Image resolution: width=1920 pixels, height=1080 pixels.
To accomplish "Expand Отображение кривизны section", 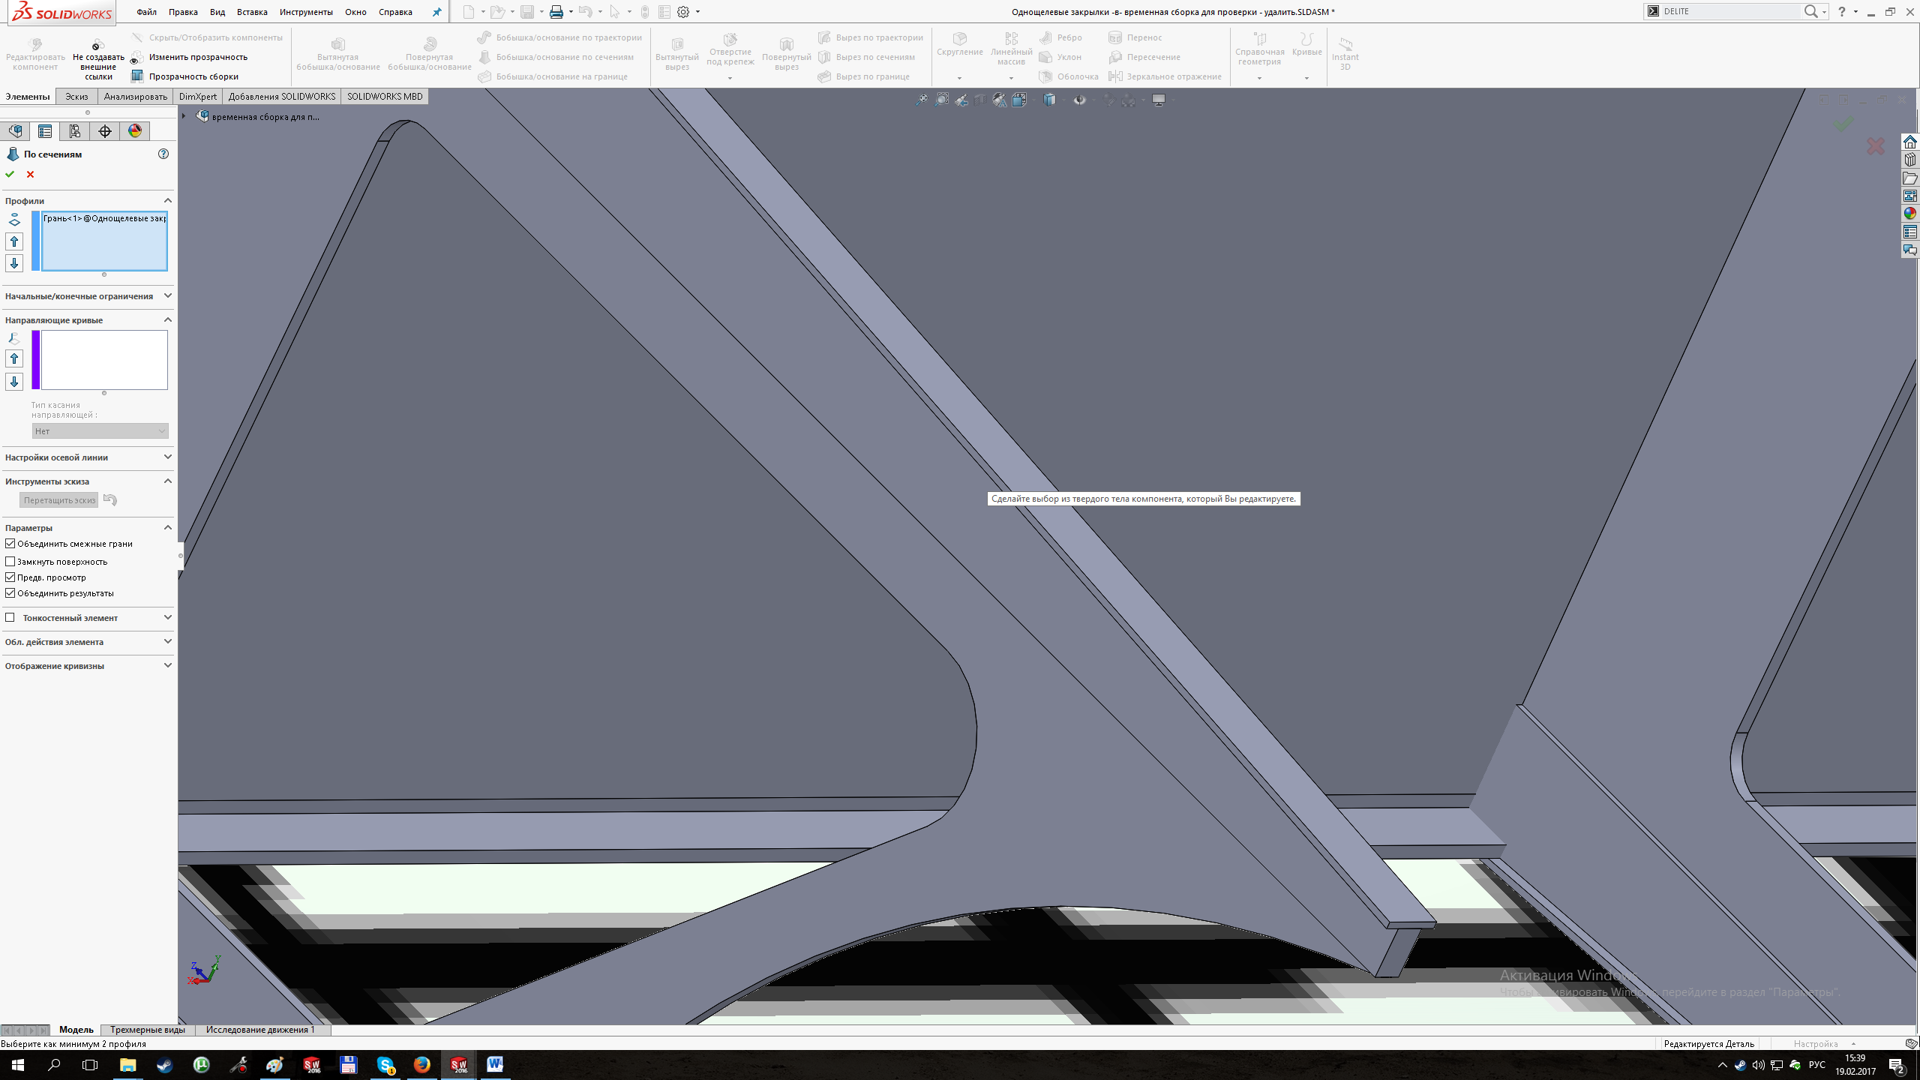I will point(167,665).
